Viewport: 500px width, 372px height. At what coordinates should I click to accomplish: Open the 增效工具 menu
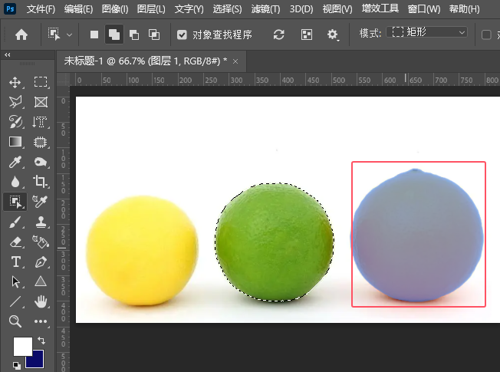coord(380,8)
